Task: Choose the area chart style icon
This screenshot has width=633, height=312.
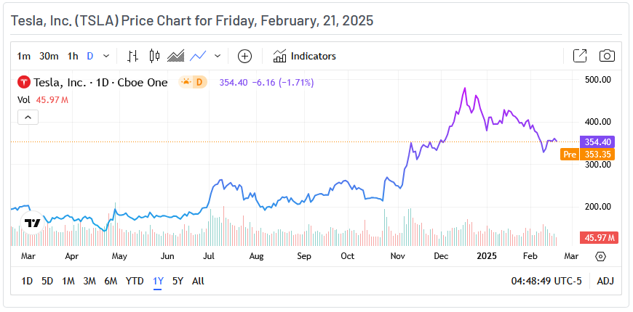Action: [175, 56]
